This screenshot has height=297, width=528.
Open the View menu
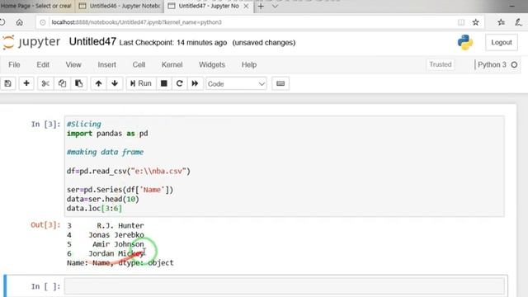(x=73, y=64)
